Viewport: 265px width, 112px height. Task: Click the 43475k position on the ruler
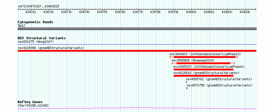coord(102,12)
